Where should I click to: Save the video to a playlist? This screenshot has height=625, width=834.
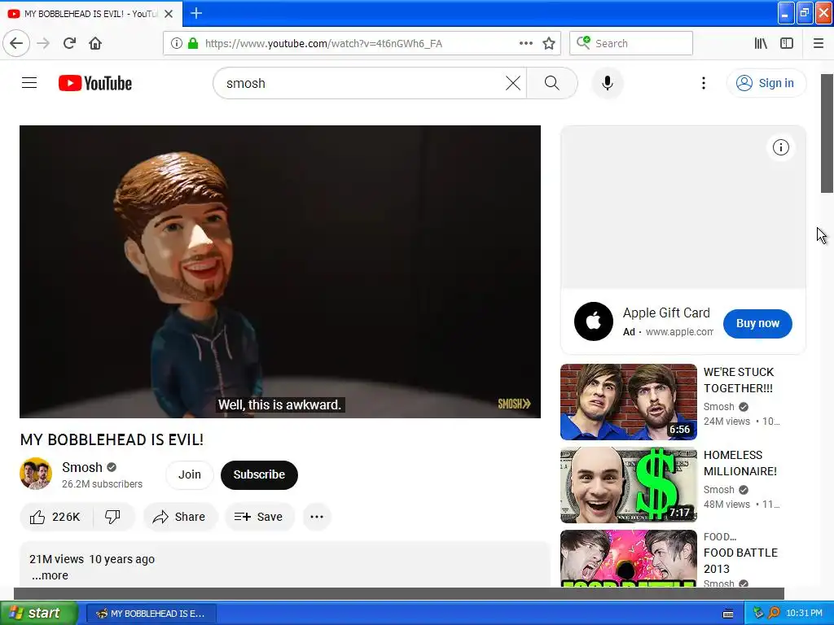point(259,517)
